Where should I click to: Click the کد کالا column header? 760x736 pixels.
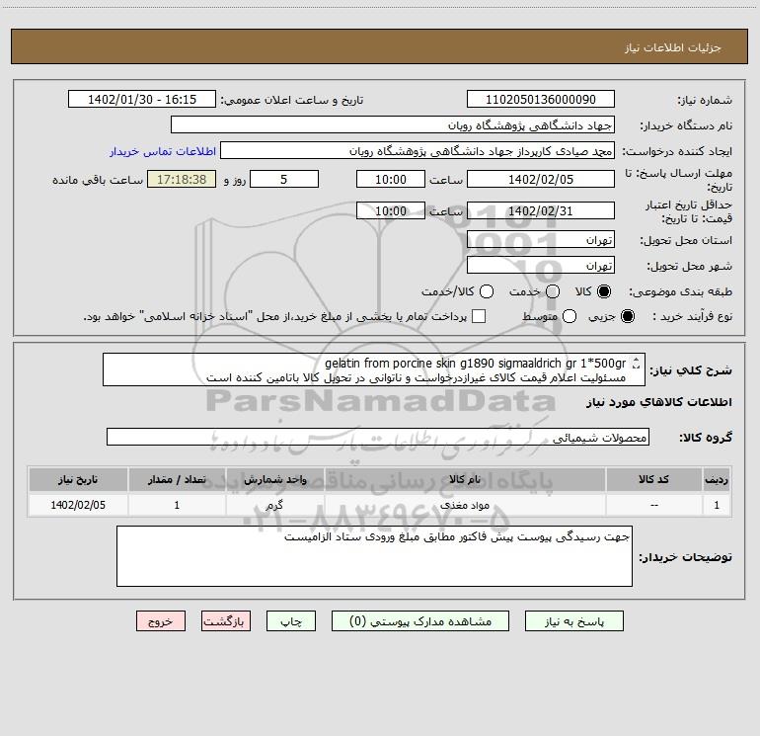click(653, 479)
